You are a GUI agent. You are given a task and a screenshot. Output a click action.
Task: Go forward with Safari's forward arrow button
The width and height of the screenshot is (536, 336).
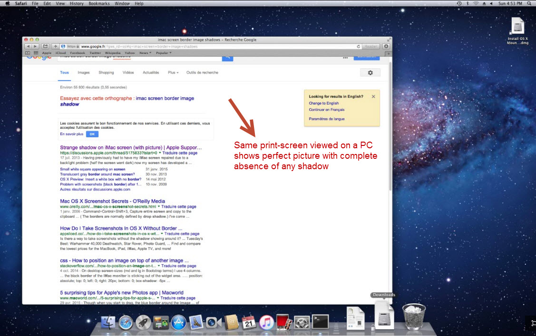coord(35,47)
